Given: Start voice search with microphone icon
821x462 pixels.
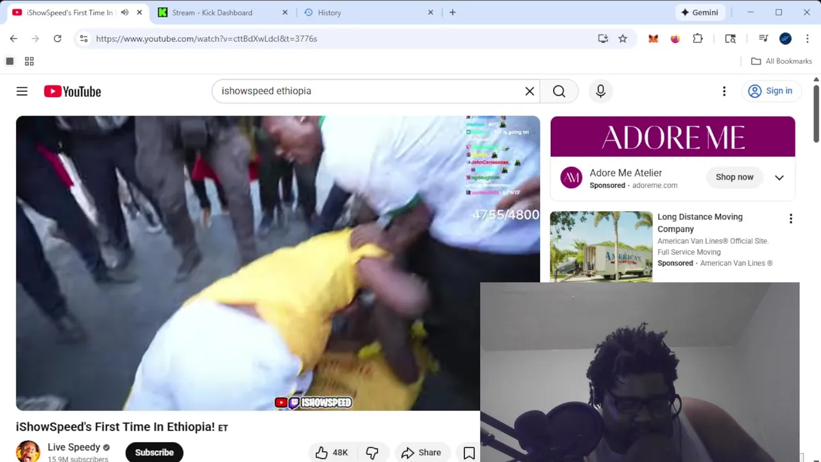Looking at the screenshot, I should pyautogui.click(x=600, y=91).
